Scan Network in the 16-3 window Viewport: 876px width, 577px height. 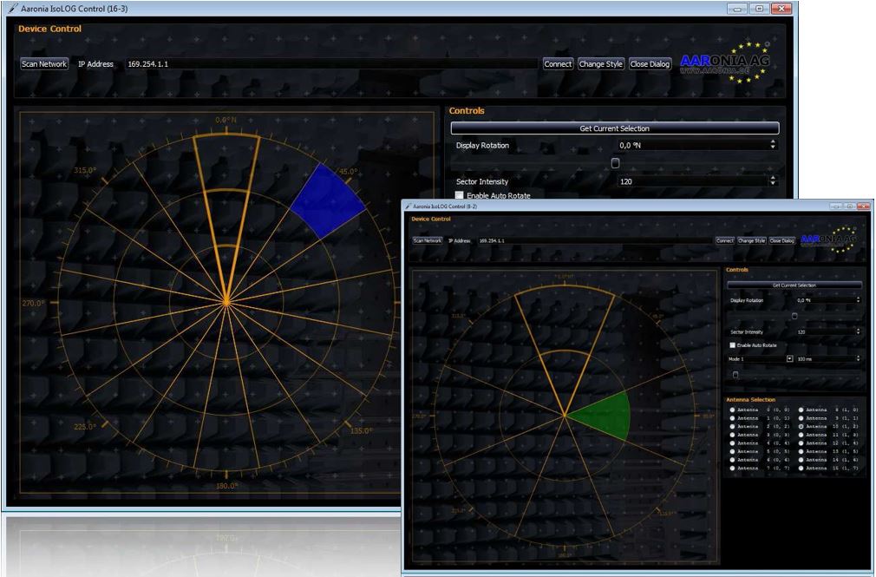point(44,63)
